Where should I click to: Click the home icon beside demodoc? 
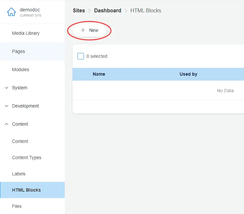pos(11,12)
